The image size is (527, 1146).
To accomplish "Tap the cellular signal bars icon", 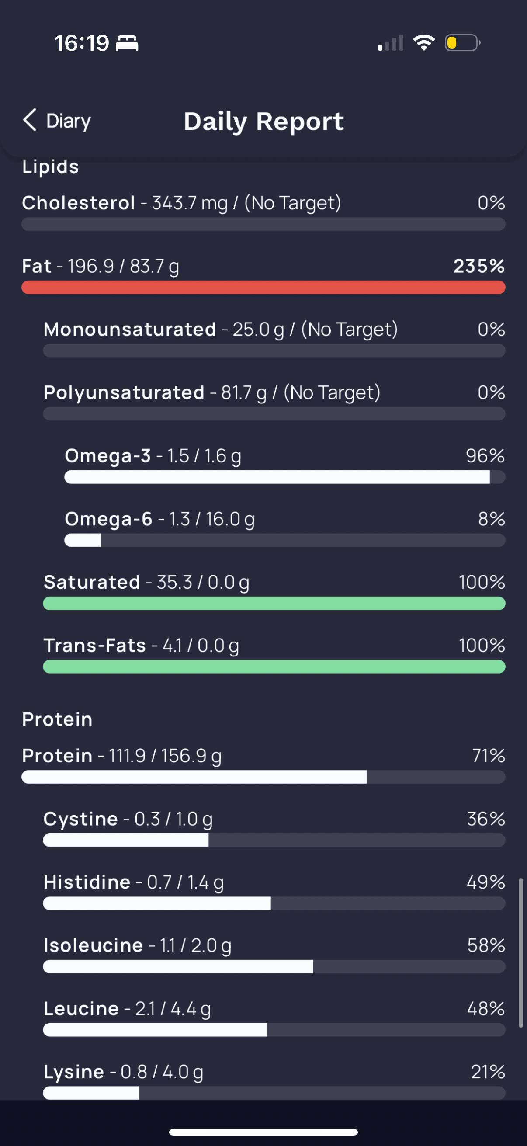I will pyautogui.click(x=391, y=43).
